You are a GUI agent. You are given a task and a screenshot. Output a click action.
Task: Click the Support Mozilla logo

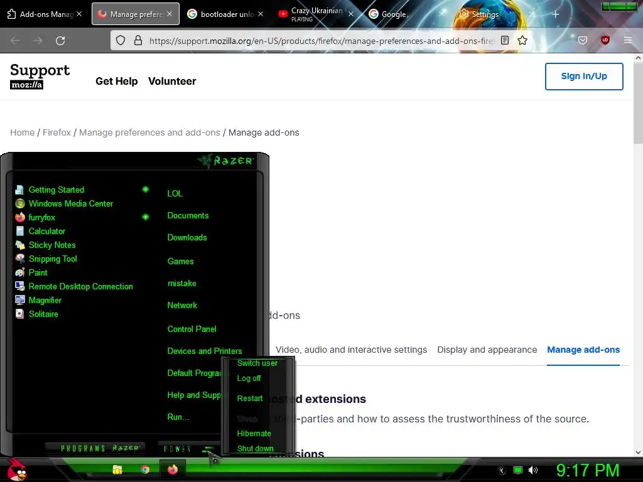click(x=40, y=76)
